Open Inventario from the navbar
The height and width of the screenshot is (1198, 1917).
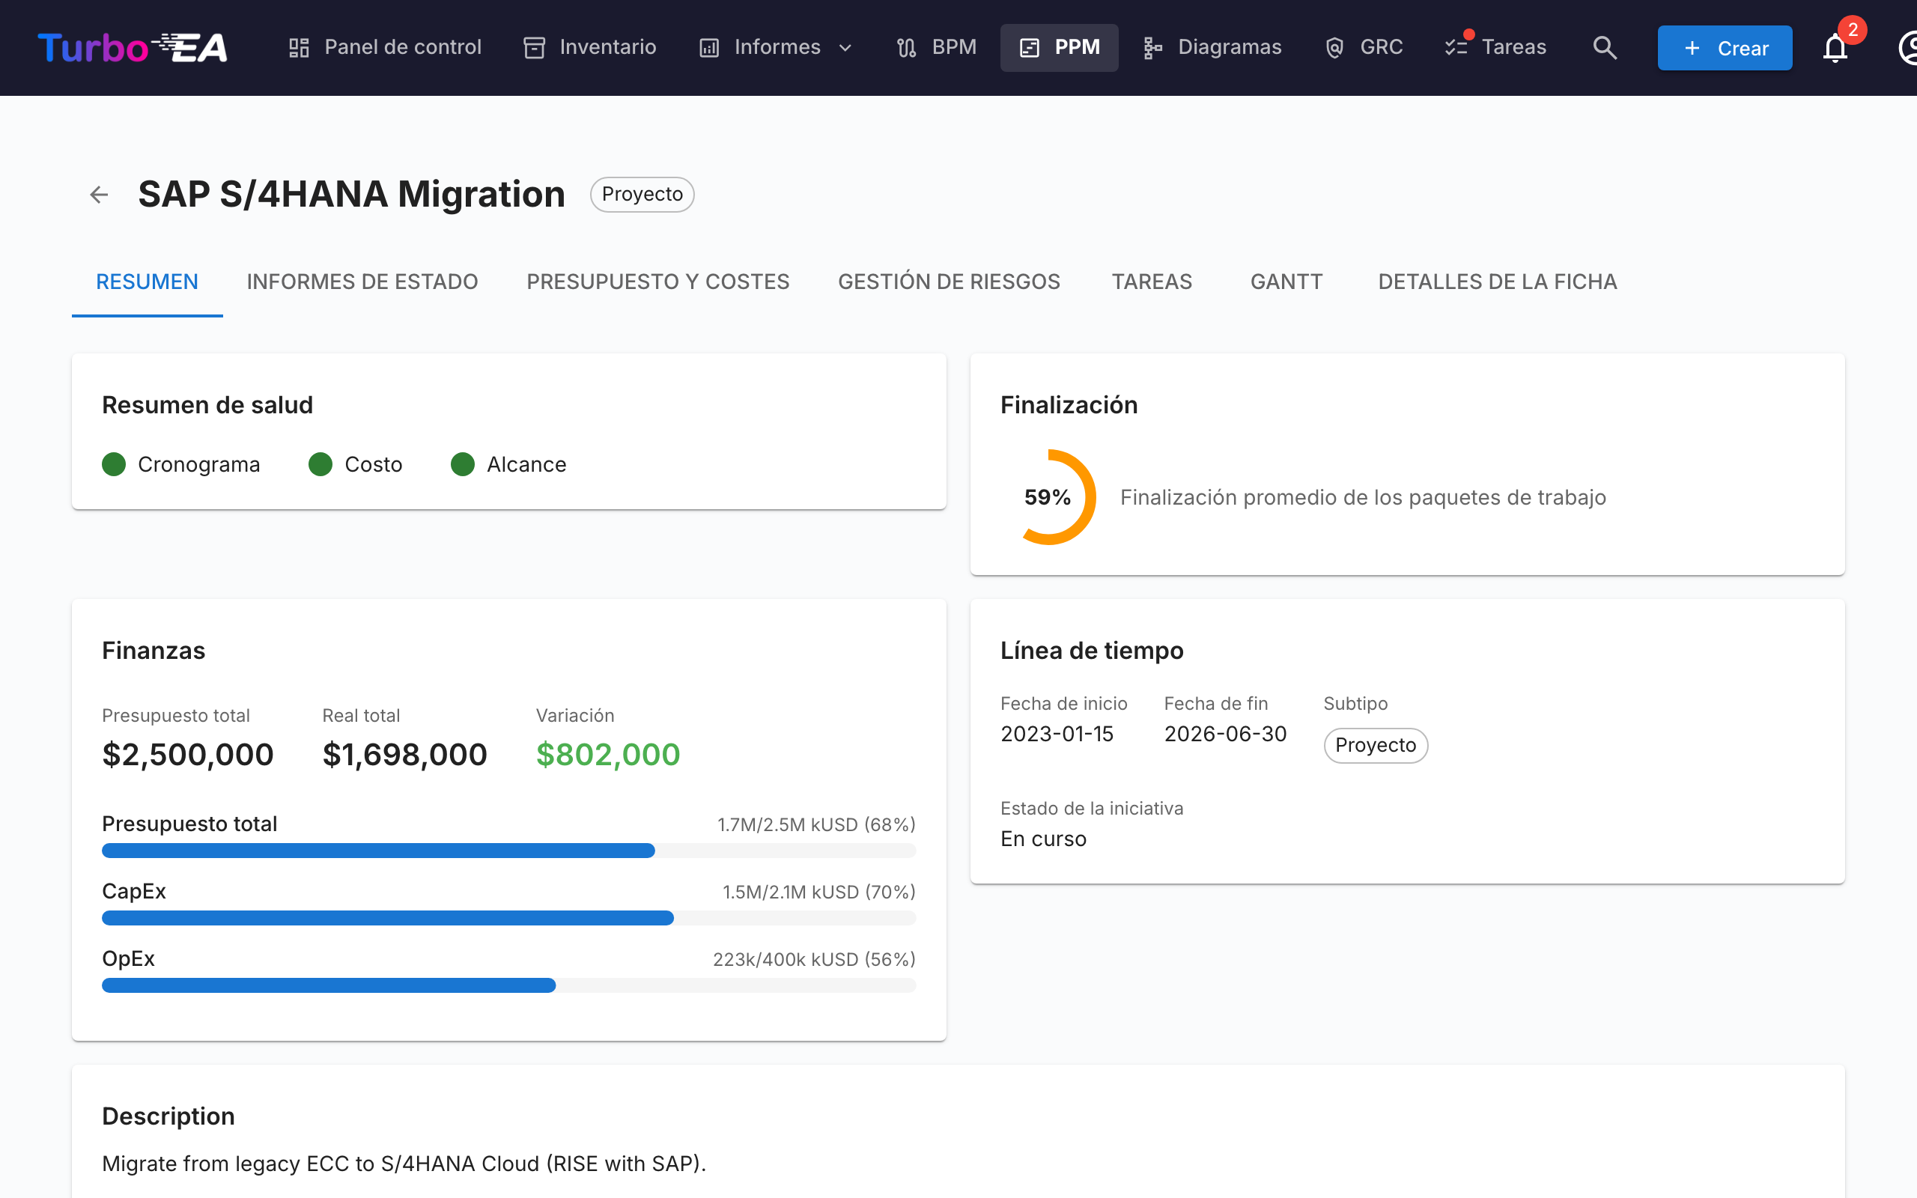tap(589, 47)
